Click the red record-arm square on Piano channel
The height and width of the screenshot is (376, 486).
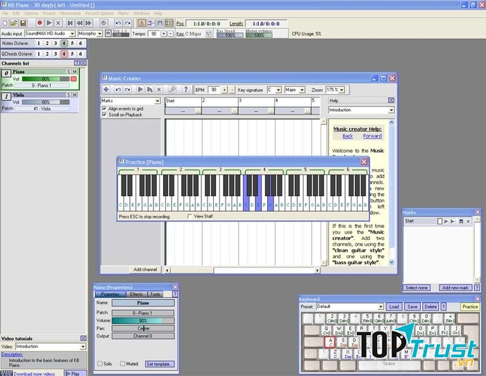[x=74, y=79]
